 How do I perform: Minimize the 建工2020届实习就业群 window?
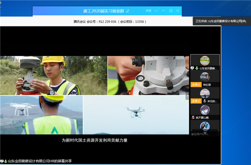click(x=164, y=11)
